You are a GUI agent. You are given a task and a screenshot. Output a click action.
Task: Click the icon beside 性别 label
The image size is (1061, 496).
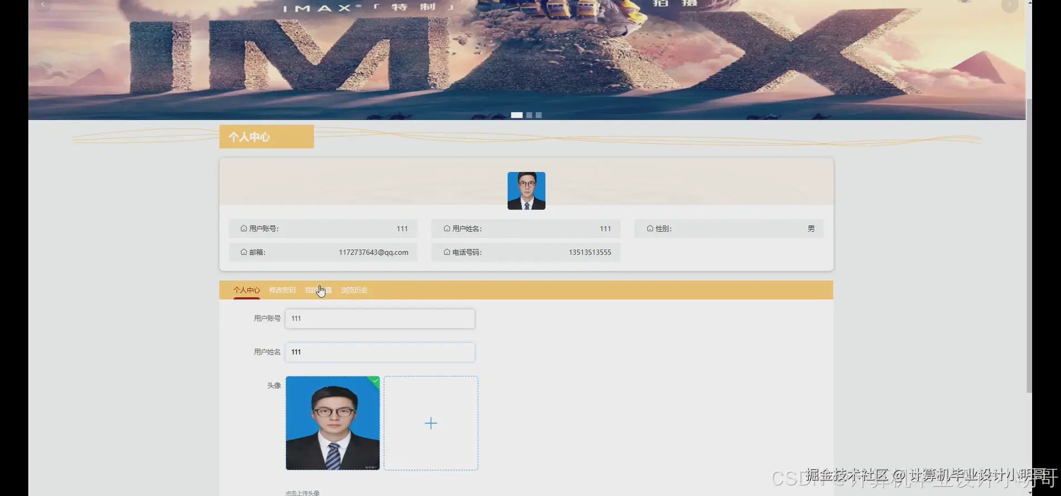(650, 229)
